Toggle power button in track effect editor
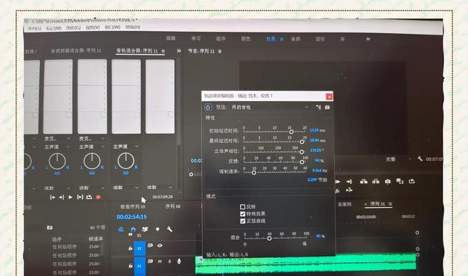 click(x=208, y=108)
